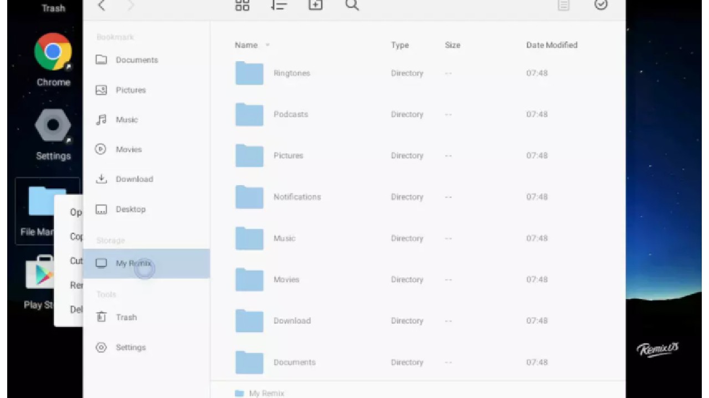Image resolution: width=709 pixels, height=398 pixels.
Task: Select the Movies folder icon in list
Action: 249,280
